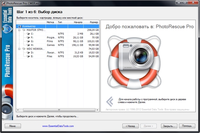This screenshot has width=200, height=133.
Task: Click the drive E: Files partition icon
Action: click(x=28, y=56)
